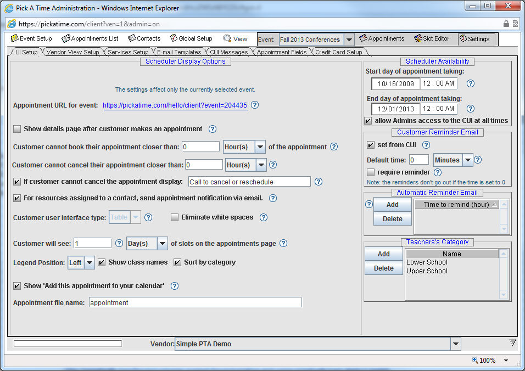The image size is (525, 371).
Task: Expand the Event dropdown for Fall 2013 Conferences
Action: click(x=349, y=40)
